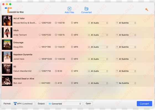Click the film format icon in 82 row
The width and height of the screenshot is (155, 110).
click(72, 71)
